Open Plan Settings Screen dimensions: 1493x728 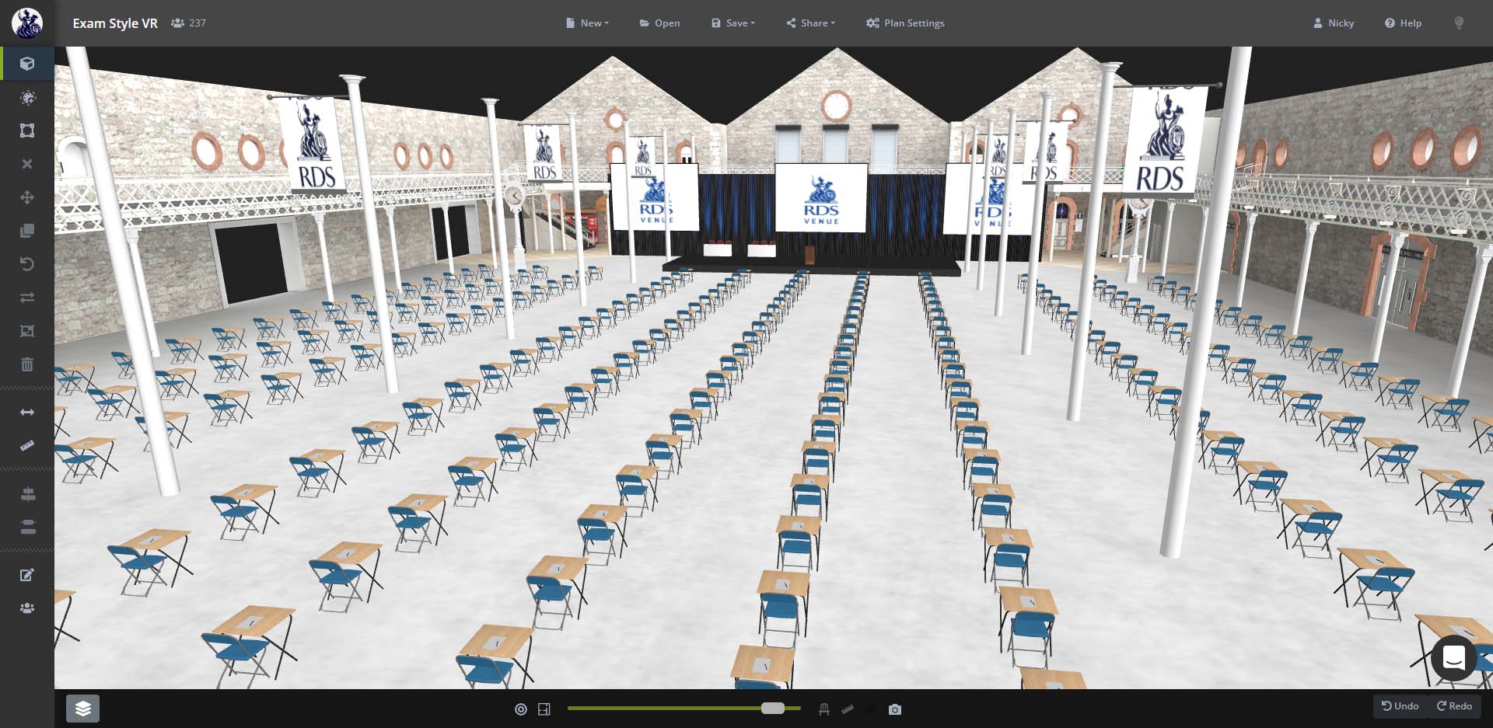tap(905, 23)
